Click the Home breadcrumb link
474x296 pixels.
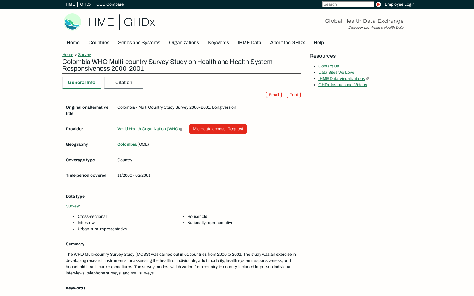68,55
